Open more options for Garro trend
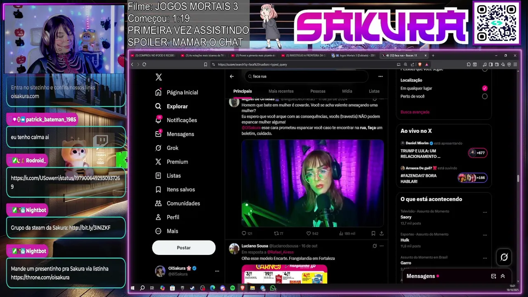528x297 pixels. point(485,259)
